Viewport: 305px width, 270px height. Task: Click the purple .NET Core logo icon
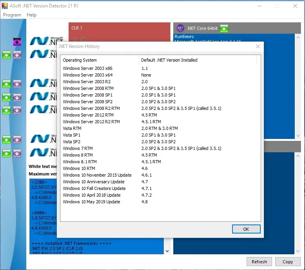point(180,28)
